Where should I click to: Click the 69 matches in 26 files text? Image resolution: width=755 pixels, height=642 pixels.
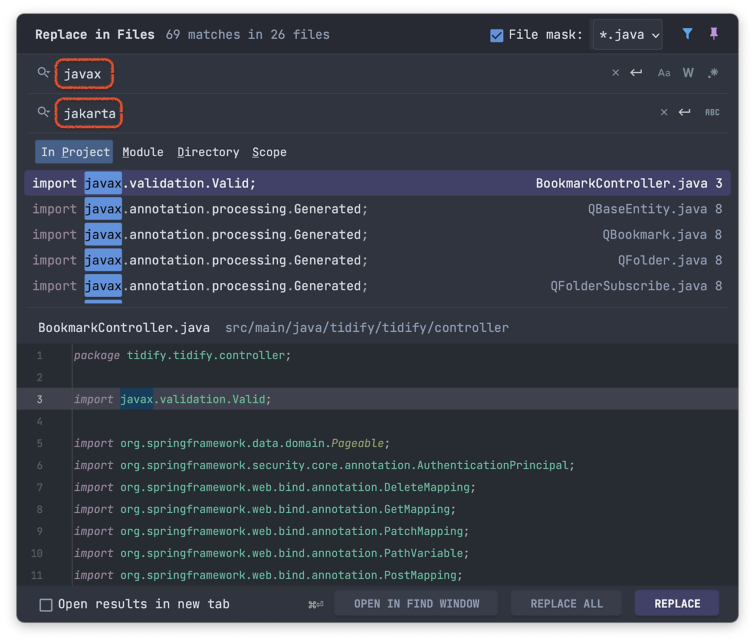coord(248,35)
